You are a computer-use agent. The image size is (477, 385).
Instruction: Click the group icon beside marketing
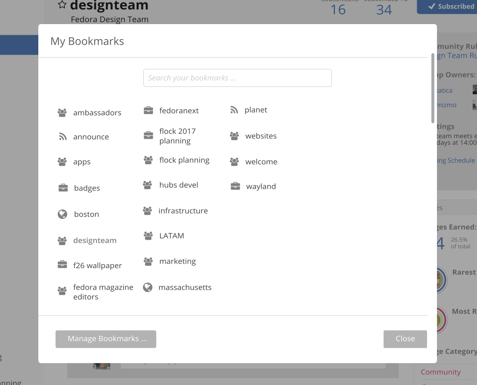(x=148, y=261)
